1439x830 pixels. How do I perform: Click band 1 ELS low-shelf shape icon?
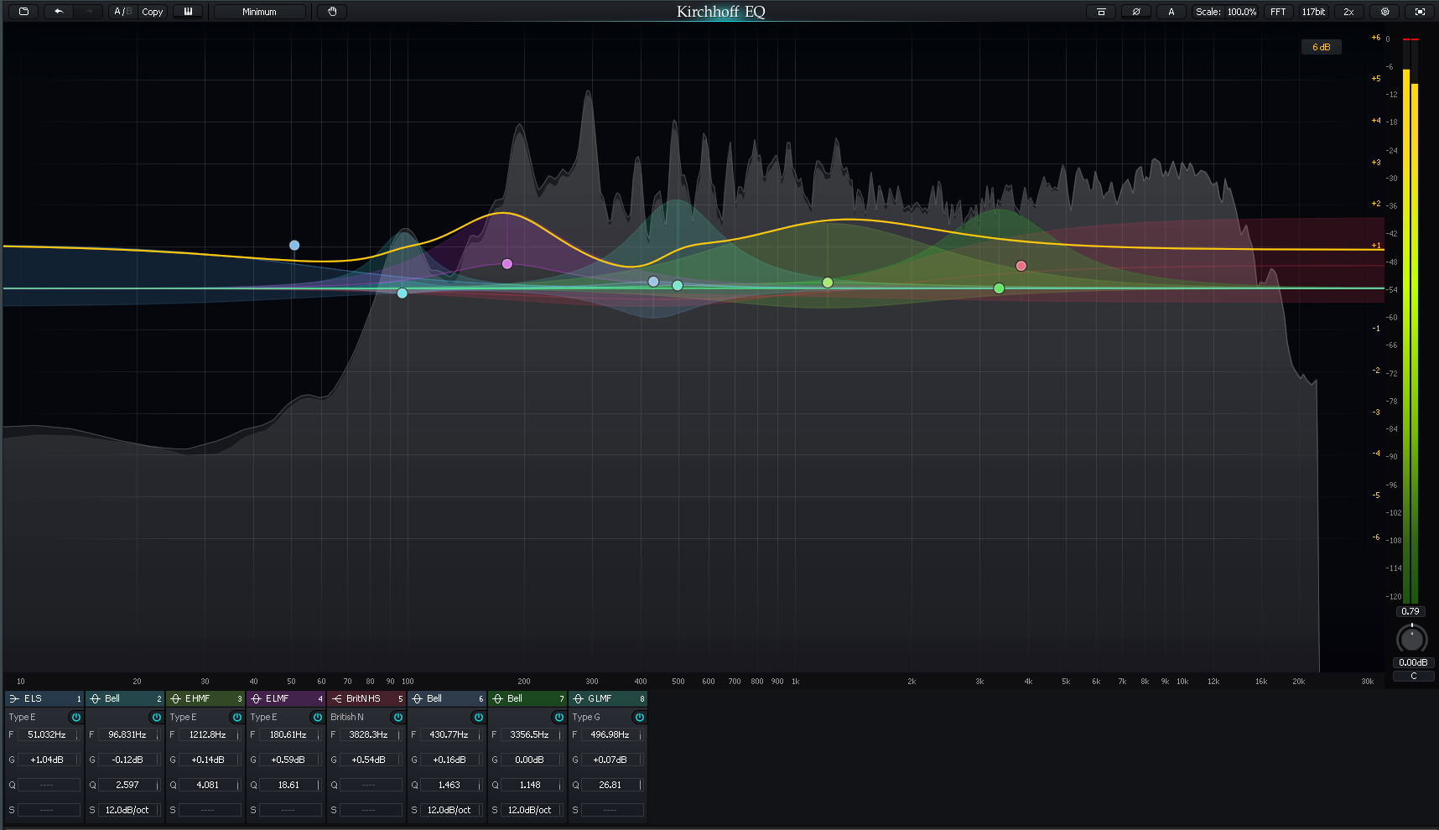14,698
